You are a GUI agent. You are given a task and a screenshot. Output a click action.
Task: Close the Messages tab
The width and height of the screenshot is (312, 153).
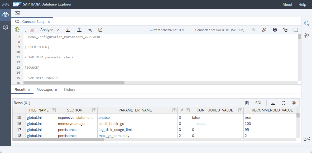click(56, 90)
